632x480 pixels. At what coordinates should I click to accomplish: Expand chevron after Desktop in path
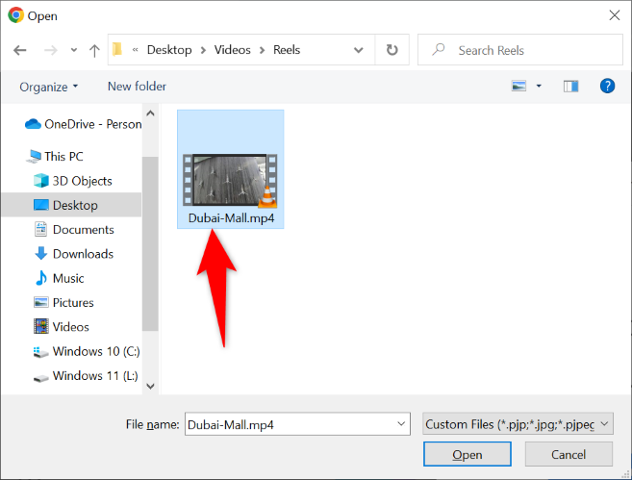click(x=203, y=50)
